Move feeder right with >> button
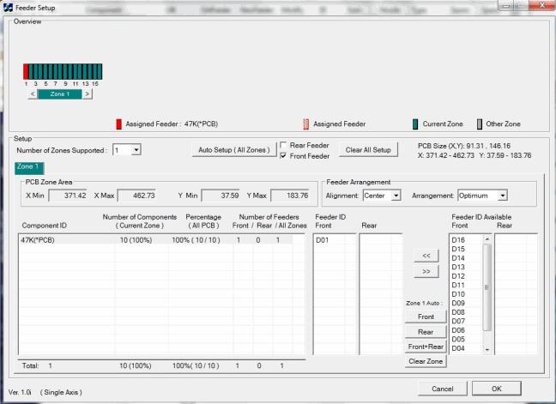This screenshot has width=556, height=404. click(x=426, y=272)
